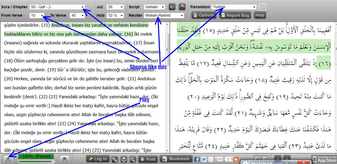
Task: Share on Twitter icon
Action: 204,159
